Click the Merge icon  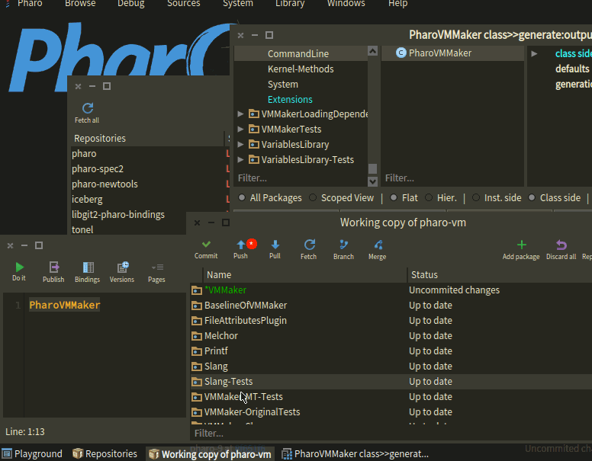click(378, 245)
